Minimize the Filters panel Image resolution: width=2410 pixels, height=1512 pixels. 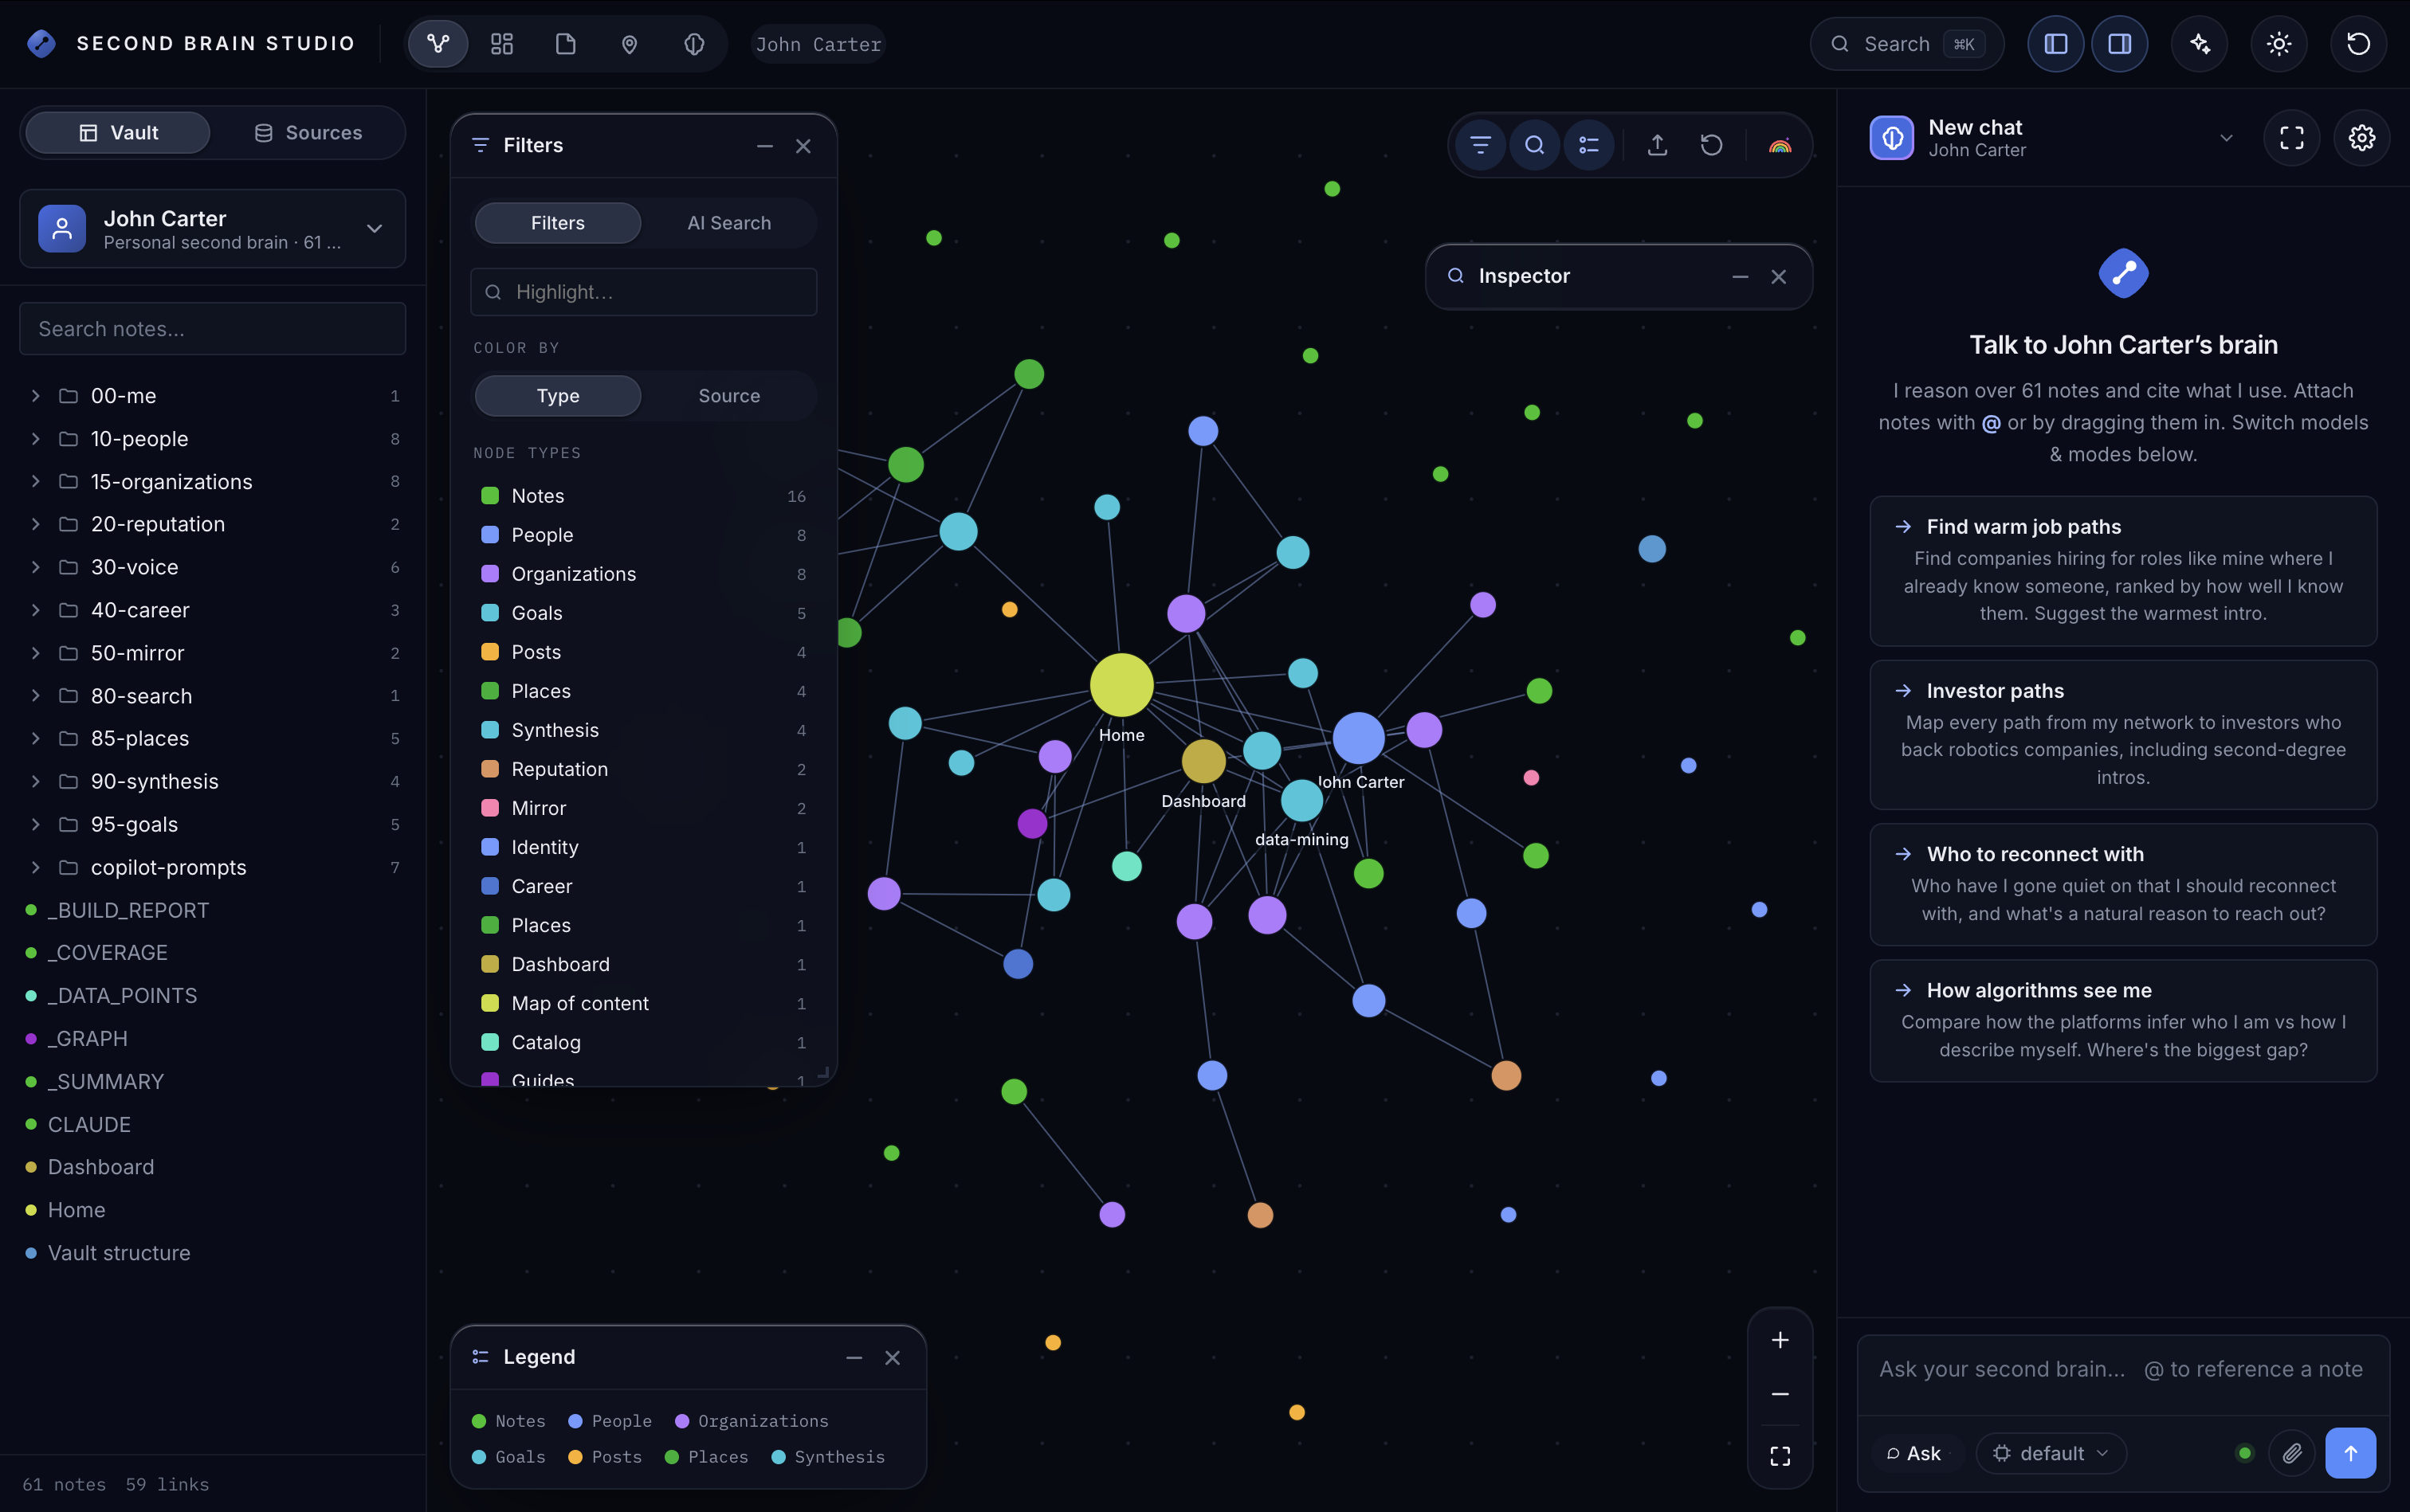(x=764, y=146)
